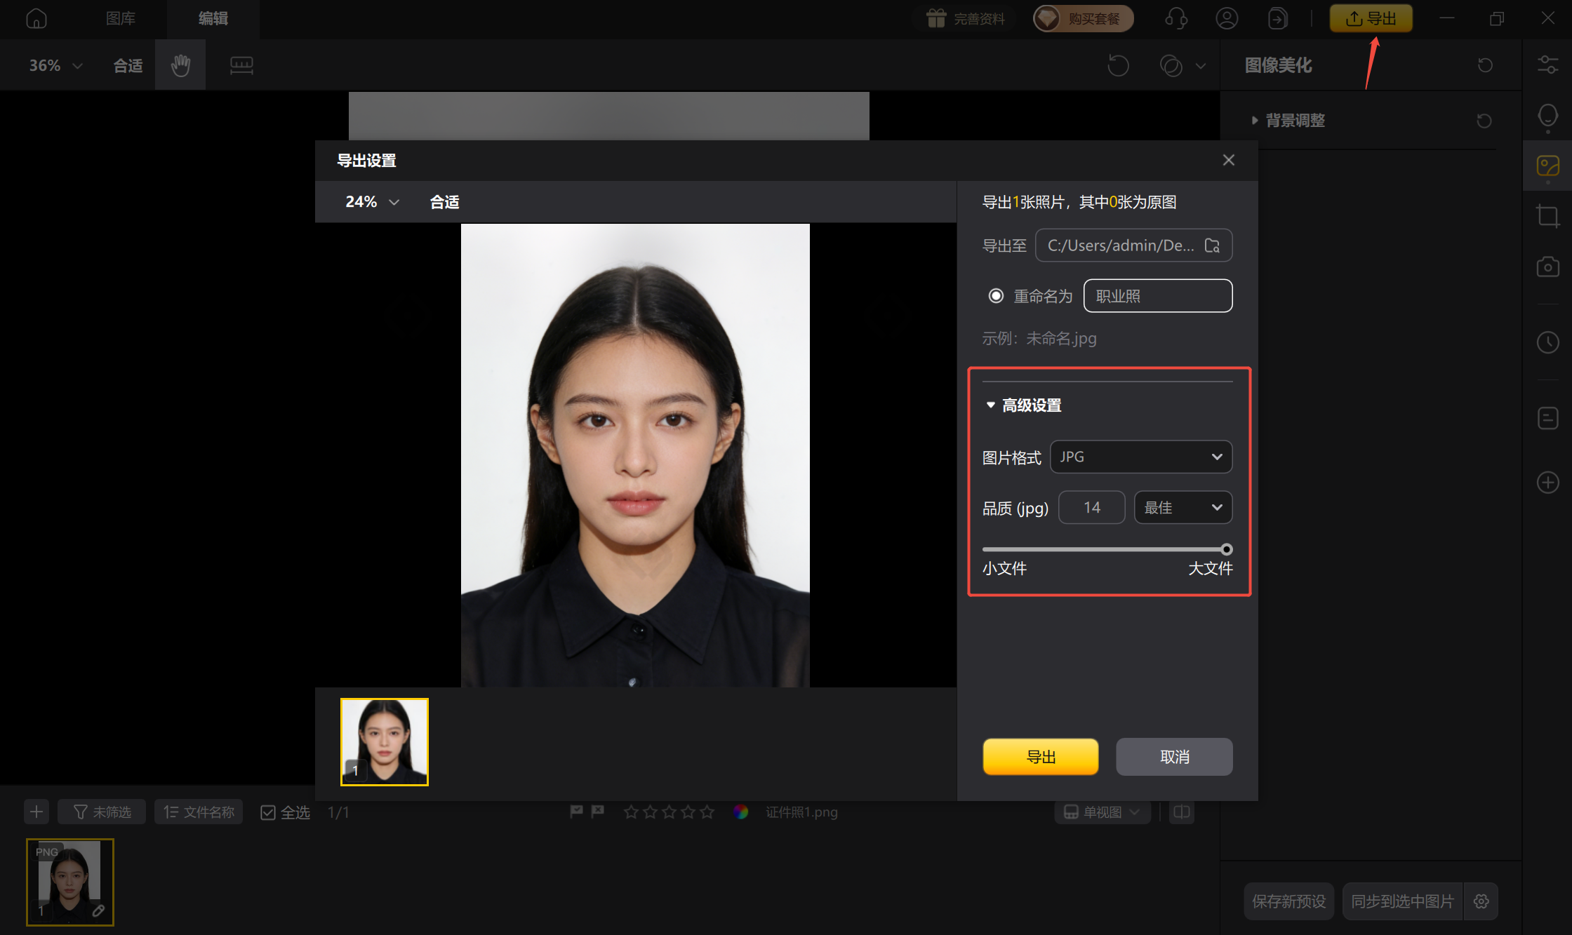Switch to the 图库 tab

[x=120, y=18]
